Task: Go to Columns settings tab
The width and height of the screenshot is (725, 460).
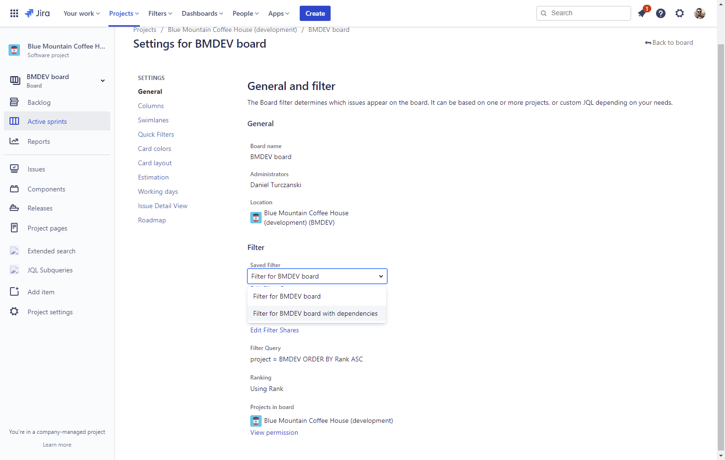Action: [151, 106]
